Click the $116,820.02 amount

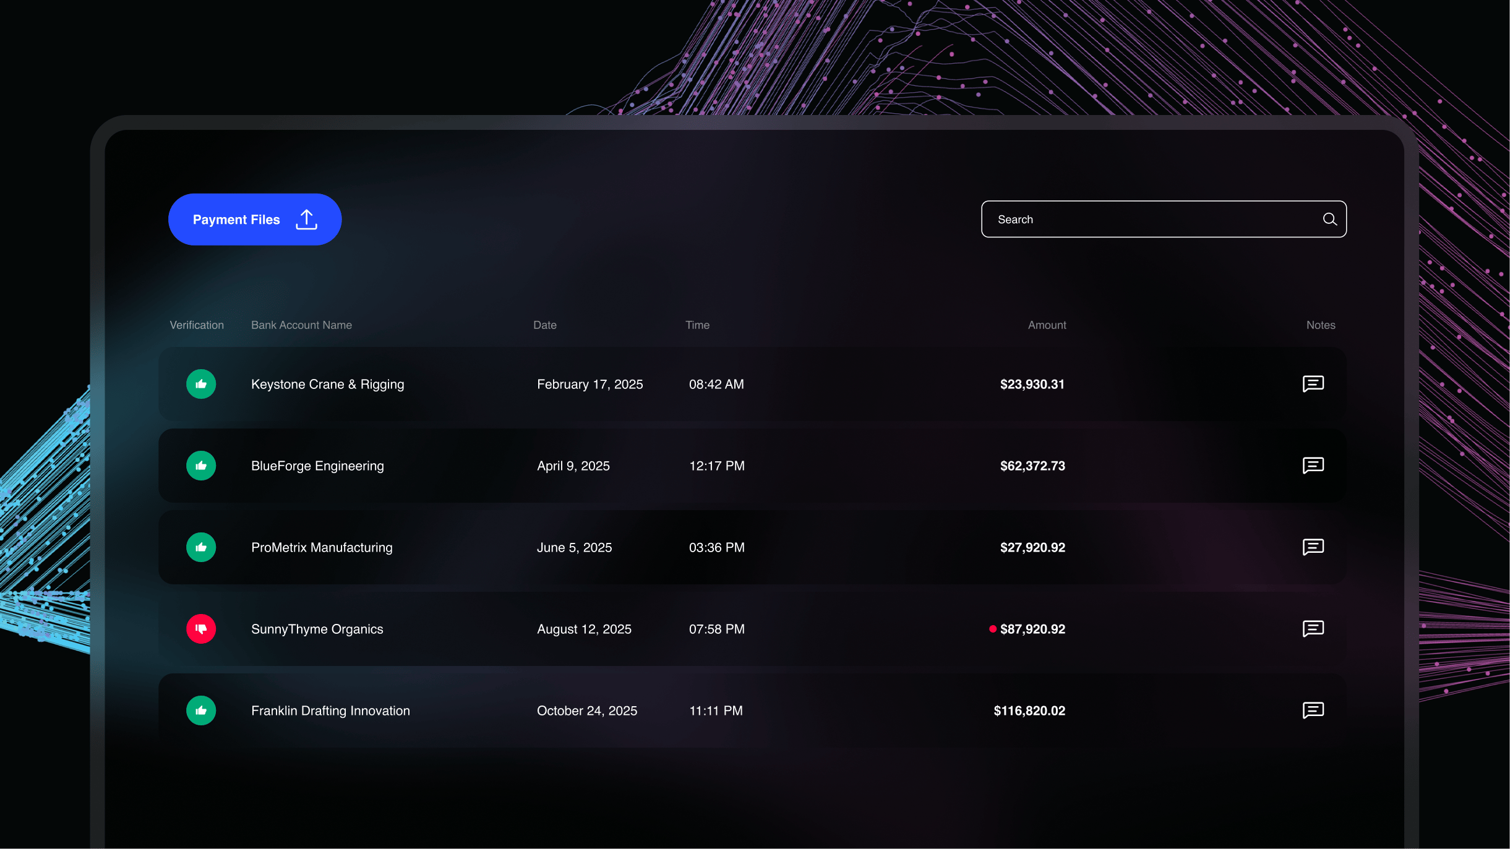(x=1029, y=711)
